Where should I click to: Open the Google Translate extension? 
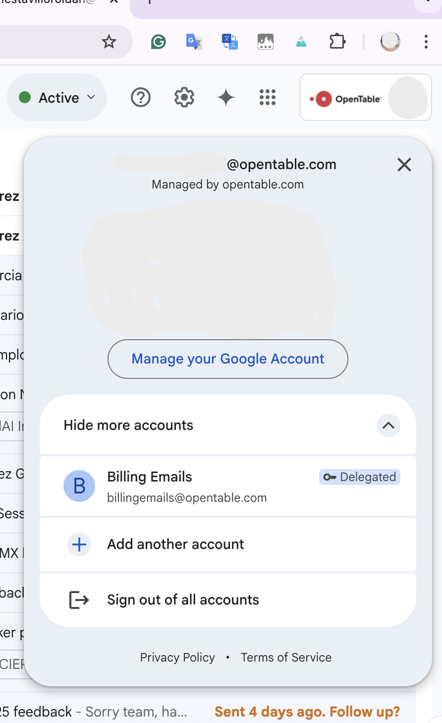194,42
